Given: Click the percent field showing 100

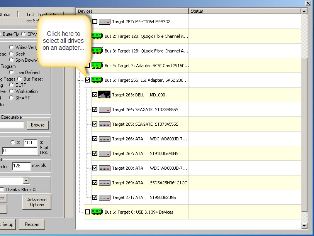Looking at the screenshot, I should [31, 143].
